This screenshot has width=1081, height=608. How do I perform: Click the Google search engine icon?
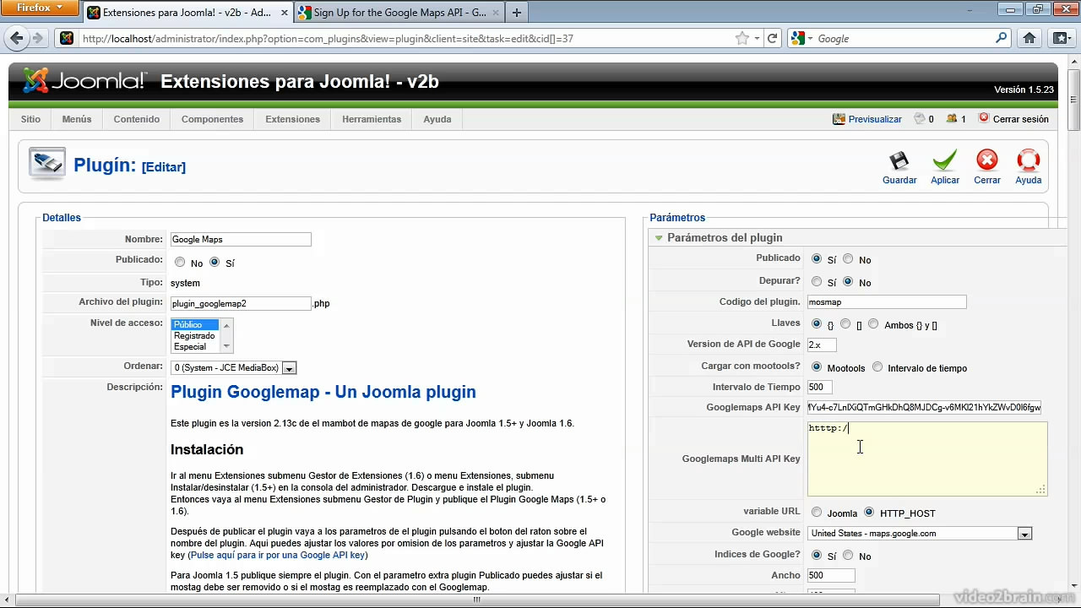[797, 38]
